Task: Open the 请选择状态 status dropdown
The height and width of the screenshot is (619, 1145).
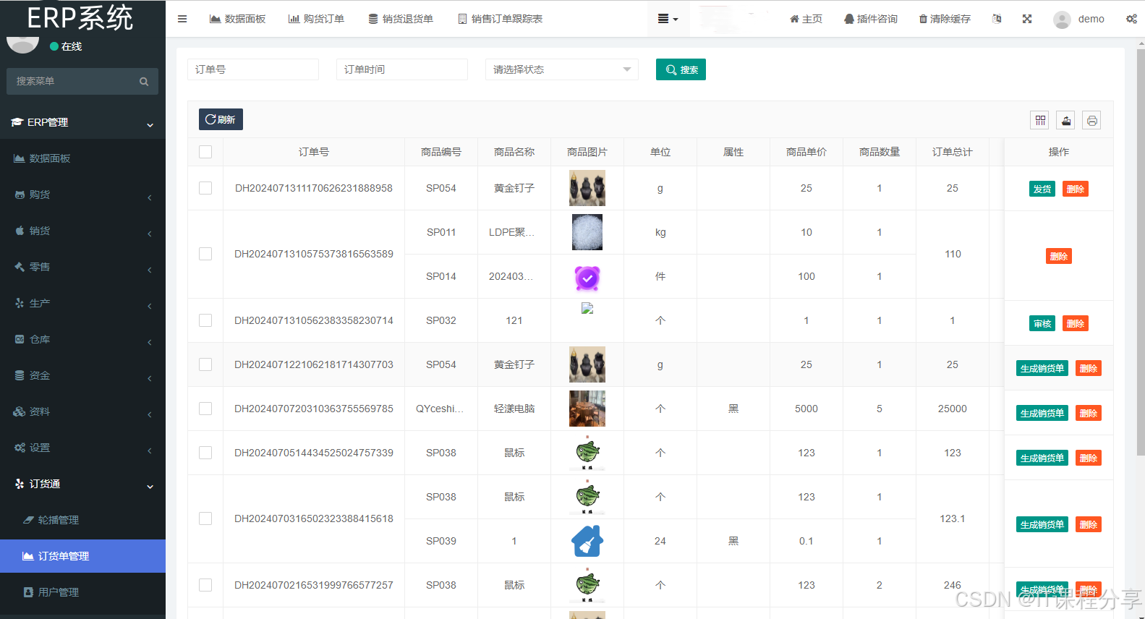Action: coord(561,69)
